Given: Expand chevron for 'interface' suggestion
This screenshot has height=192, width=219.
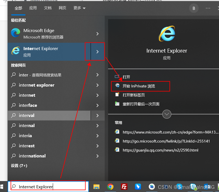Looking at the screenshot, I should [97, 105].
